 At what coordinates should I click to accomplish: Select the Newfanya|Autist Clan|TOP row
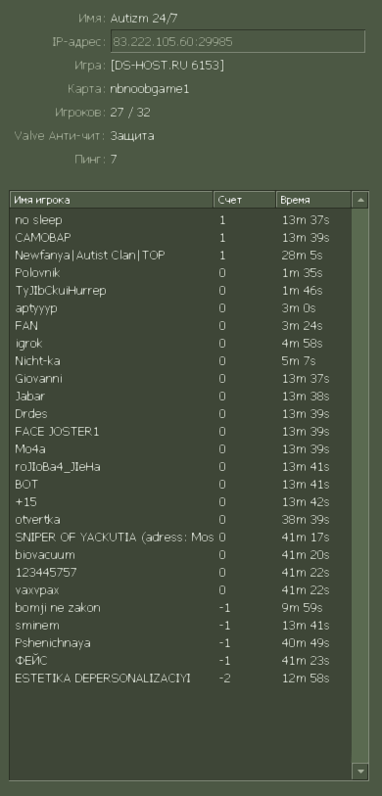click(181, 256)
